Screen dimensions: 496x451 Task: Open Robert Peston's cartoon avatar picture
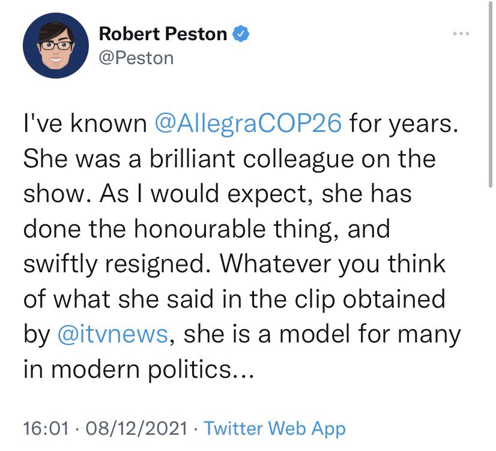(56, 46)
